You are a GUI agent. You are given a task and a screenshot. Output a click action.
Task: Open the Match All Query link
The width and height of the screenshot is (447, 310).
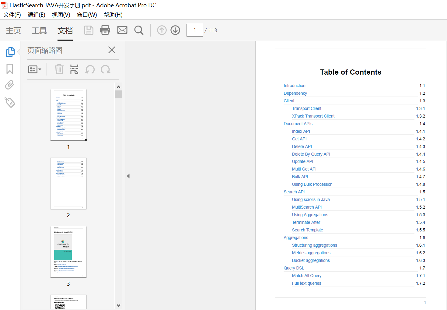[306, 276]
